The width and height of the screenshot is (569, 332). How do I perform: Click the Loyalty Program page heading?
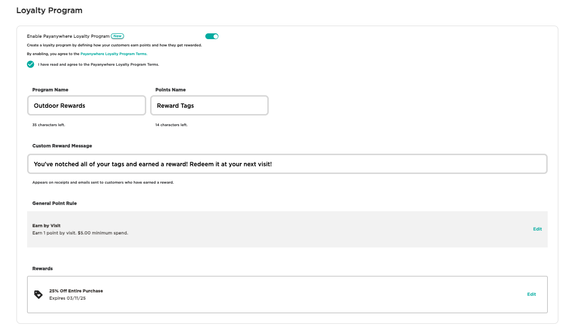[49, 10]
